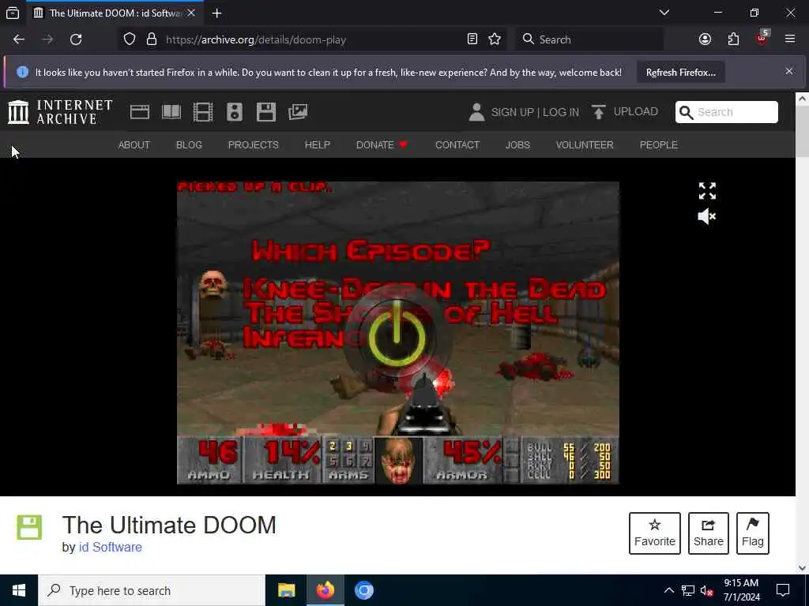Screen dimensions: 809x606
Task: Click the Flag button
Action: pos(753,533)
